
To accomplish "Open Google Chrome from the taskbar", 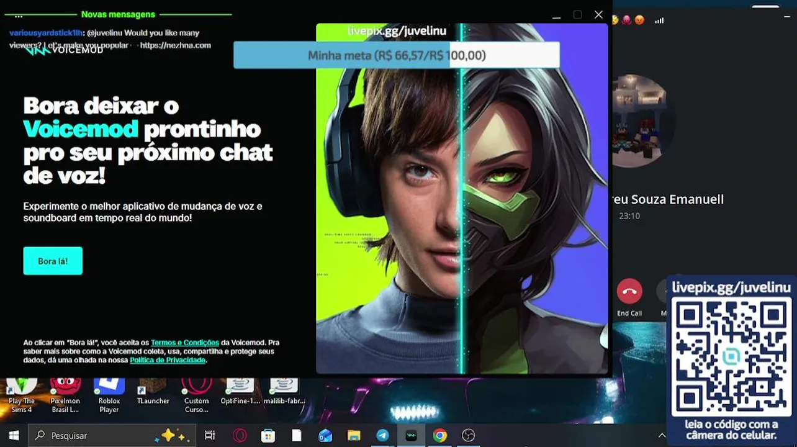I will coord(439,435).
